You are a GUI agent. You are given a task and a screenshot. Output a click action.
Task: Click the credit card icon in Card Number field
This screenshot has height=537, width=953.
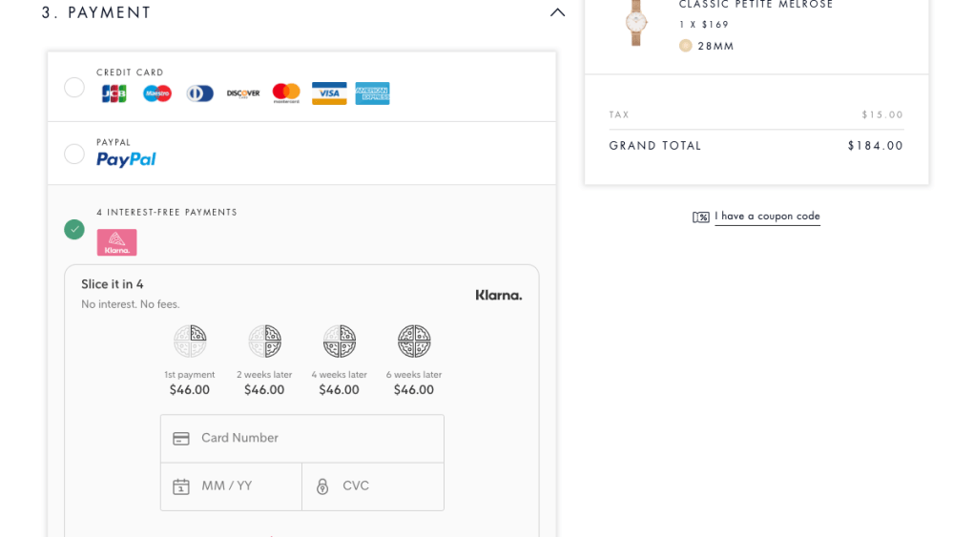point(181,439)
